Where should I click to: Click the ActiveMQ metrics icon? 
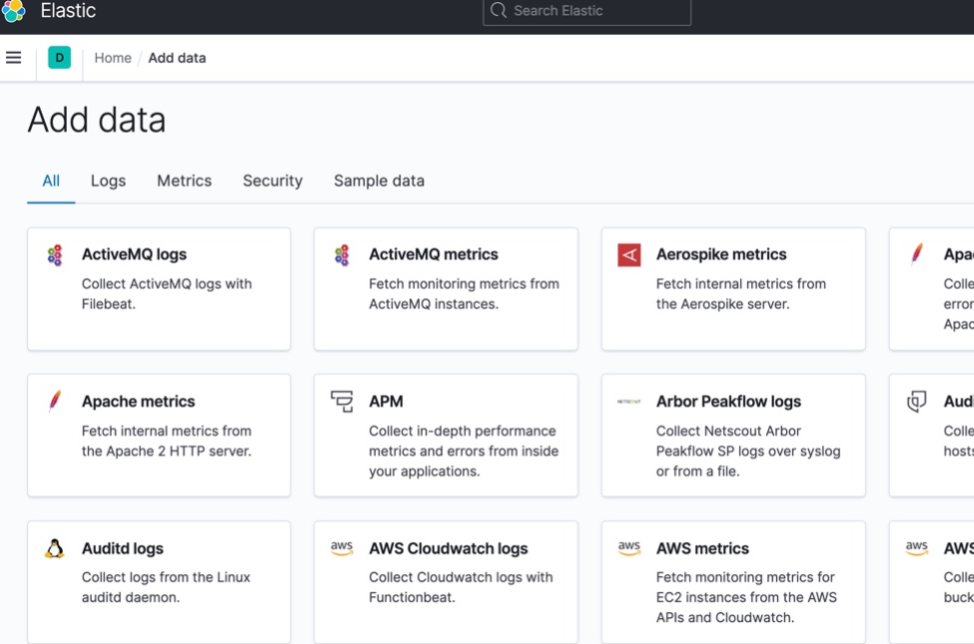[x=342, y=256]
